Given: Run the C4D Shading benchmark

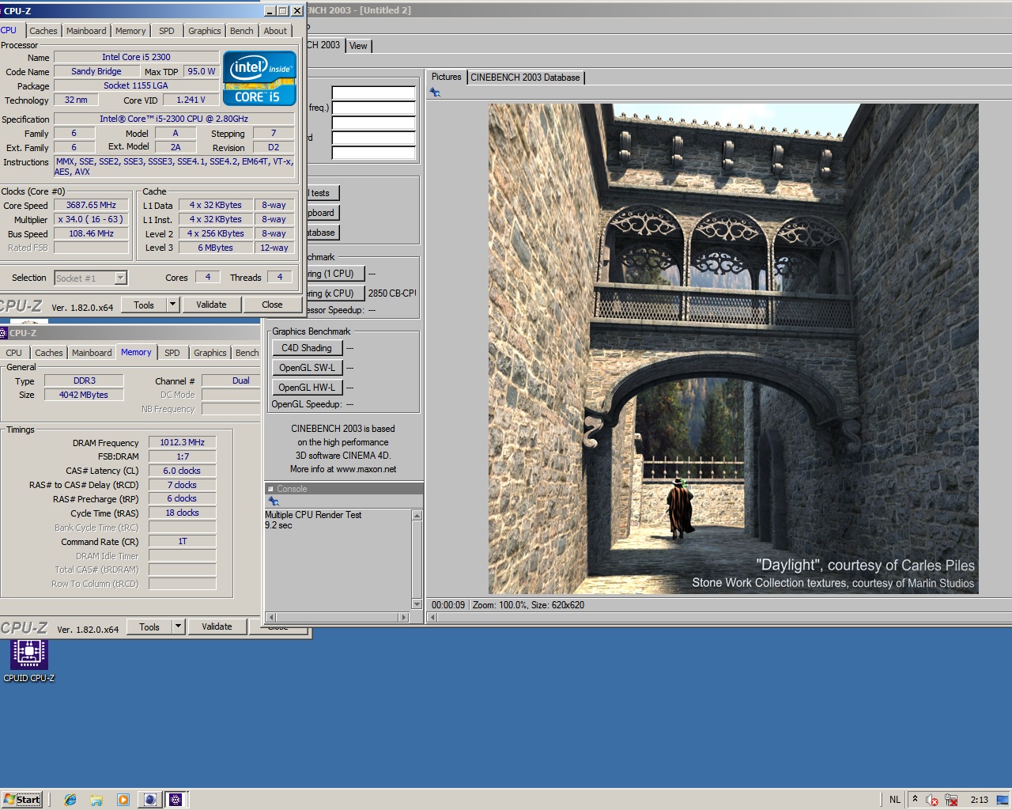Looking at the screenshot, I should (x=307, y=348).
